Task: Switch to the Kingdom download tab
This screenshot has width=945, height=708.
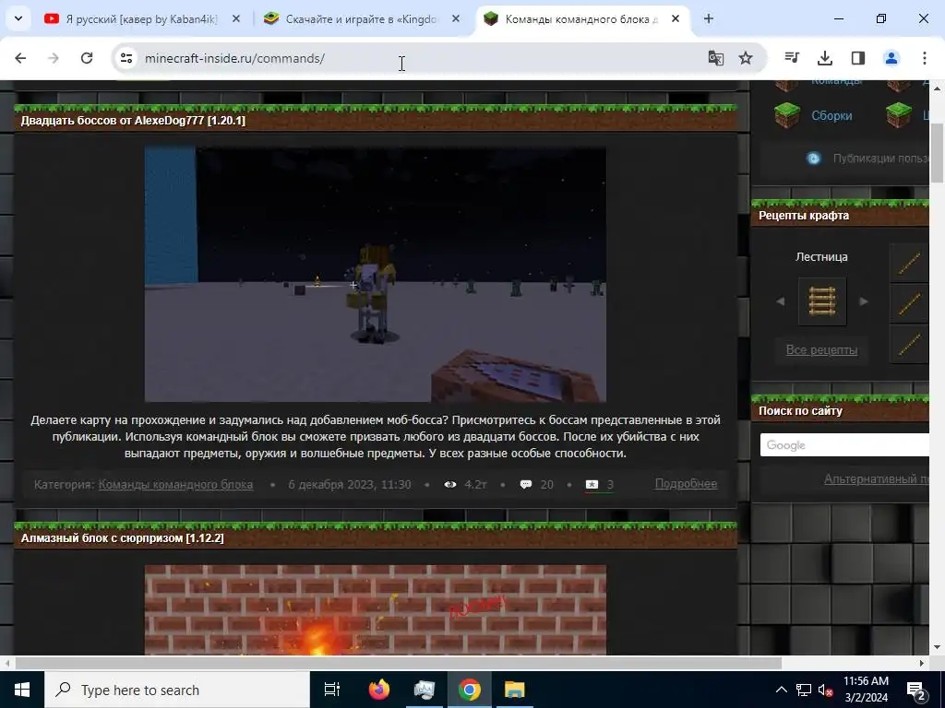Action: coord(362,18)
